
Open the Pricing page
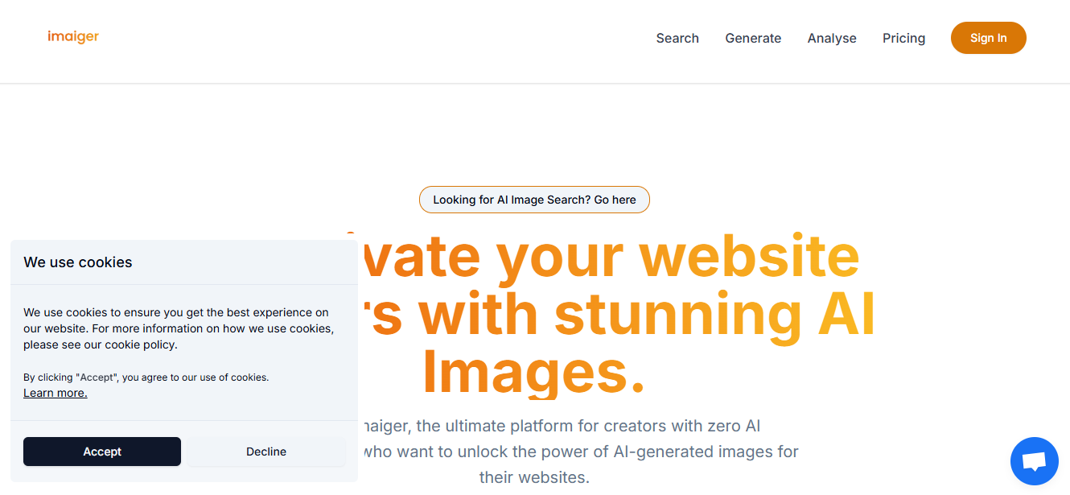[x=903, y=38]
